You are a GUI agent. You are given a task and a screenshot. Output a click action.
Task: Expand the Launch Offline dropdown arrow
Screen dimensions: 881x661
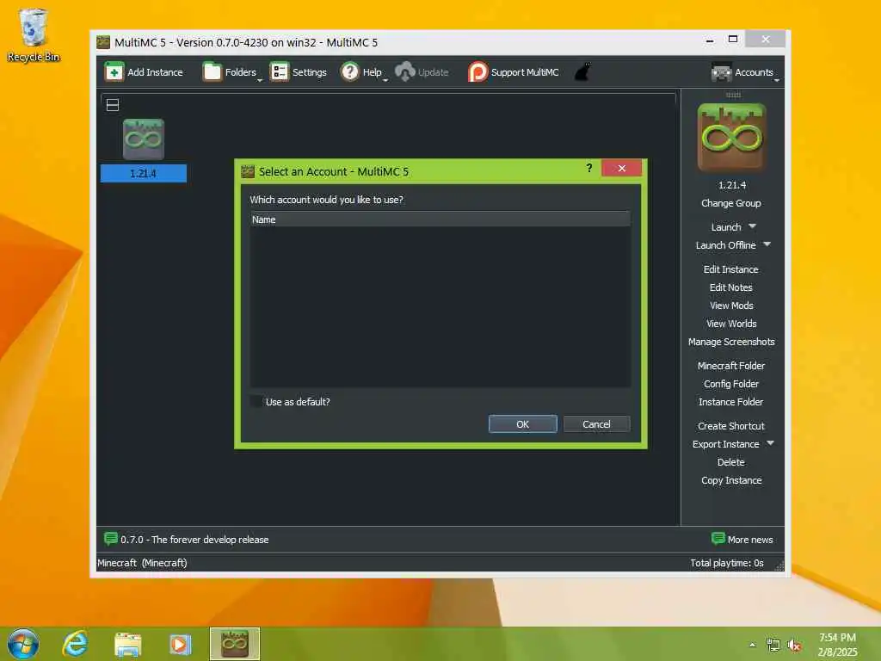(767, 244)
